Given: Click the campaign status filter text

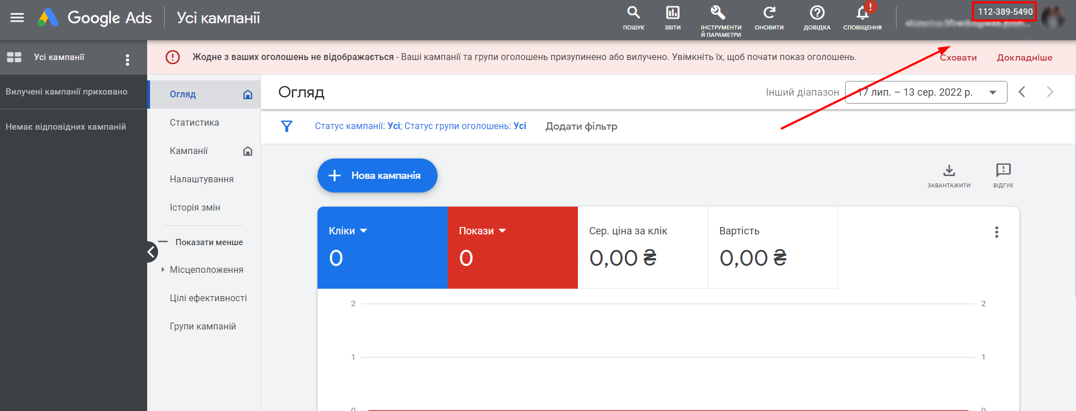Looking at the screenshot, I should [420, 126].
